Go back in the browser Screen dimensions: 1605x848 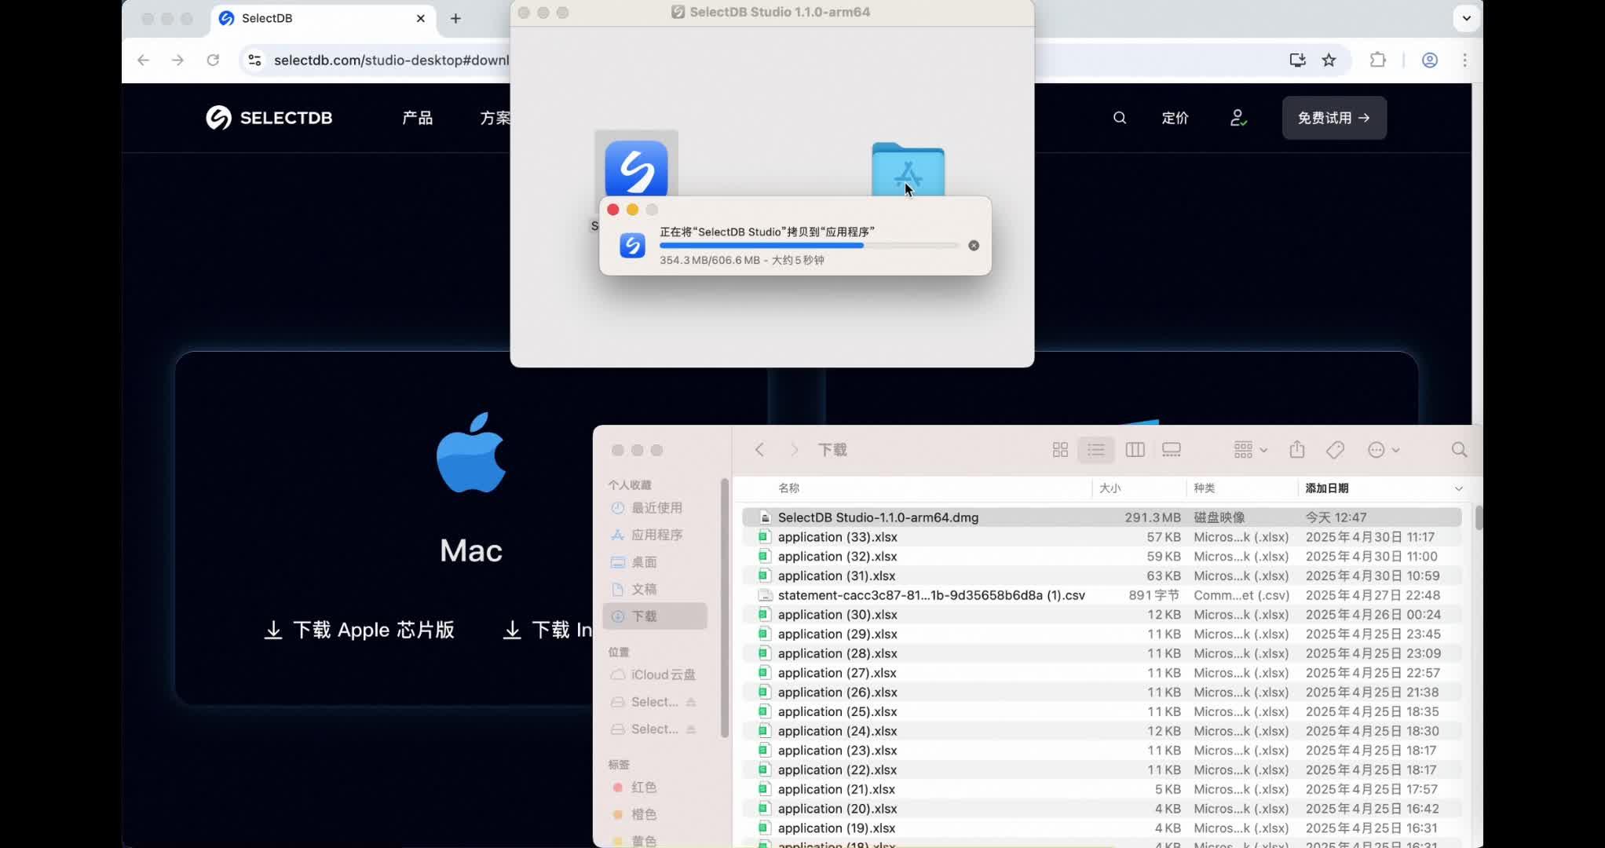(143, 60)
